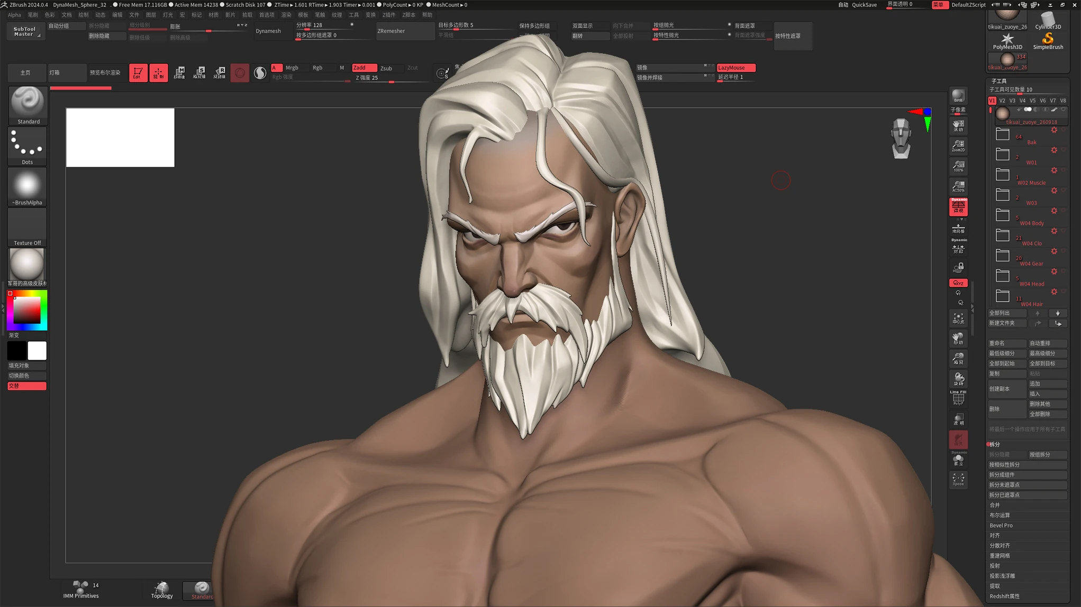Toggle Zadd sculpt mode
This screenshot has width=1081, height=607.
tap(364, 68)
